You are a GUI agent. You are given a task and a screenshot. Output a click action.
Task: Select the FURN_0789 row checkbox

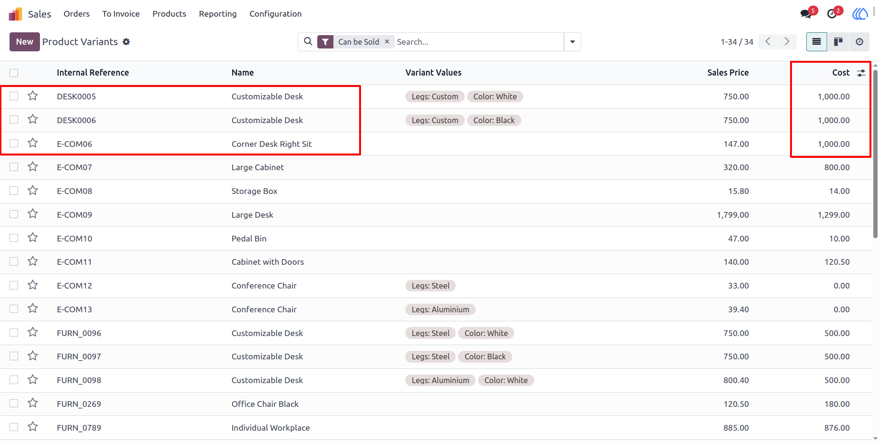pyautogui.click(x=14, y=427)
